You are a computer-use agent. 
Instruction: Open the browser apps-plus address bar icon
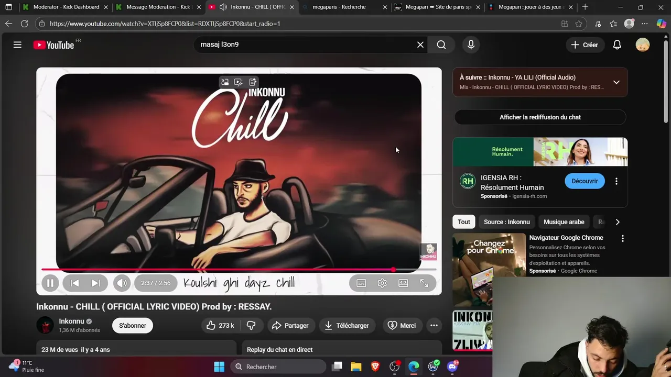pos(565,24)
